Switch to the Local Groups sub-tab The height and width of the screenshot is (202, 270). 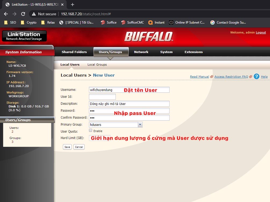pyautogui.click(x=97, y=65)
